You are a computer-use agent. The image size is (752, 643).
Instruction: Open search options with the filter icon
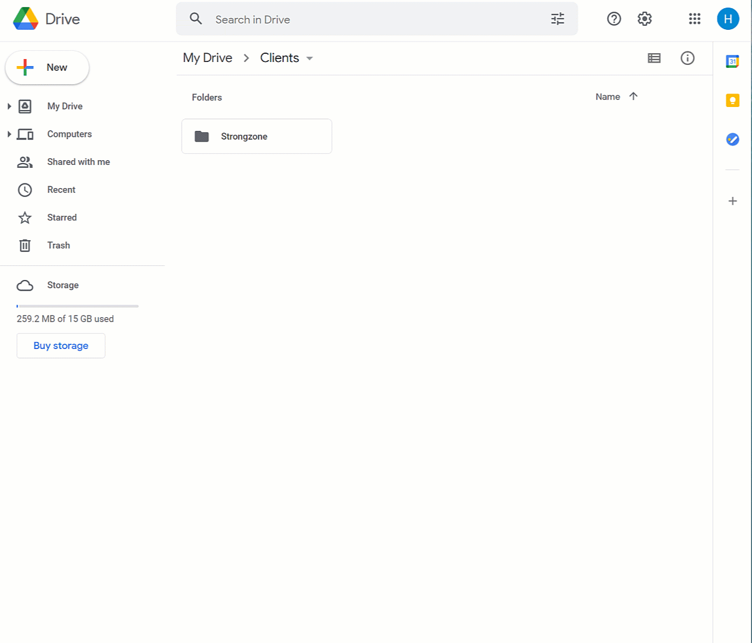click(x=557, y=19)
